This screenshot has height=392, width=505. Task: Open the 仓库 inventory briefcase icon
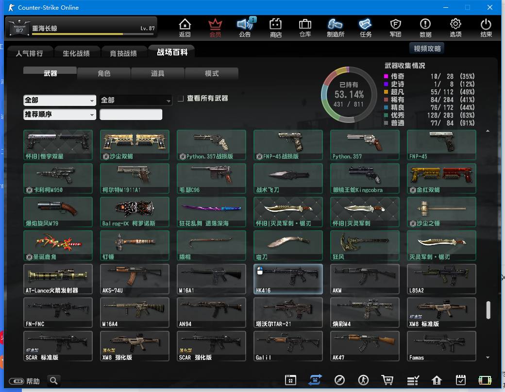305,28
